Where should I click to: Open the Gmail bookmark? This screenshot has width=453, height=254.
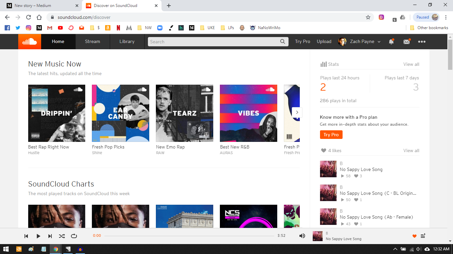(50, 28)
